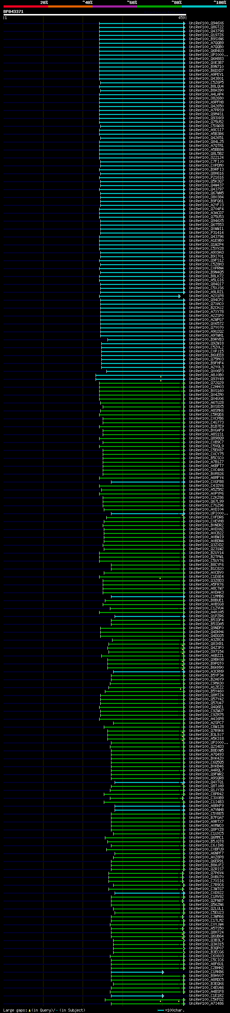Click hit UniRef100_Q3ZXD2
Viewport: 230px width, 1013px height.
click(x=206, y=545)
